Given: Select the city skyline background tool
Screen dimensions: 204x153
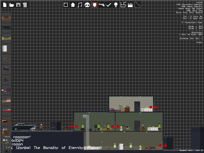Looking at the screenshot, I should pos(130,5).
